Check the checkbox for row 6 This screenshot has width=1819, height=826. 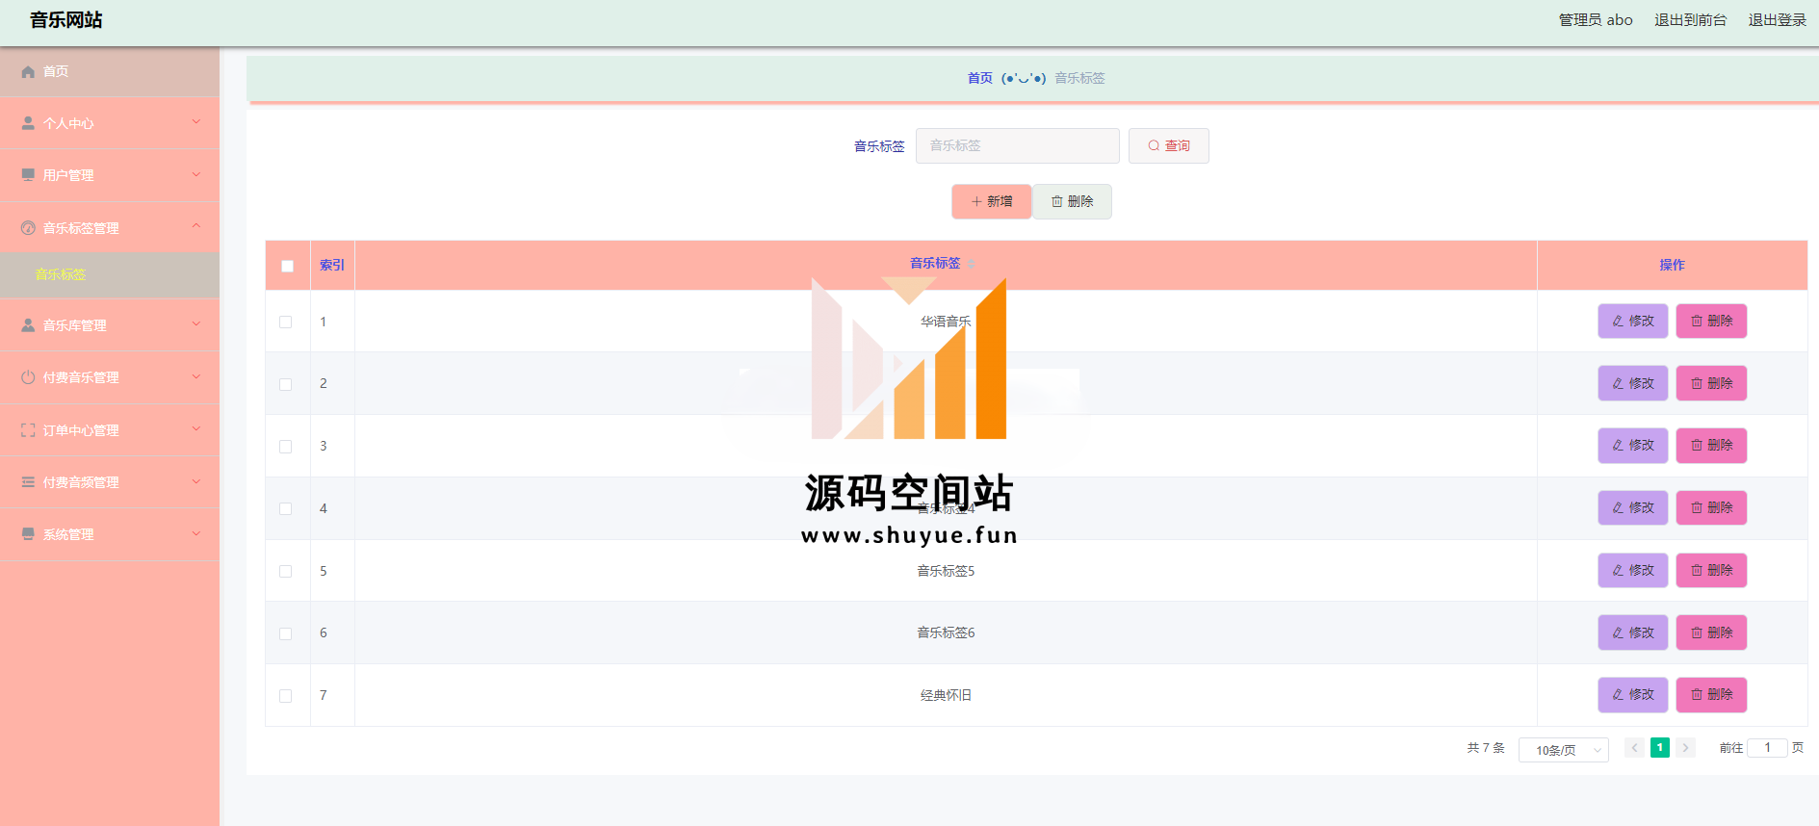[285, 633]
